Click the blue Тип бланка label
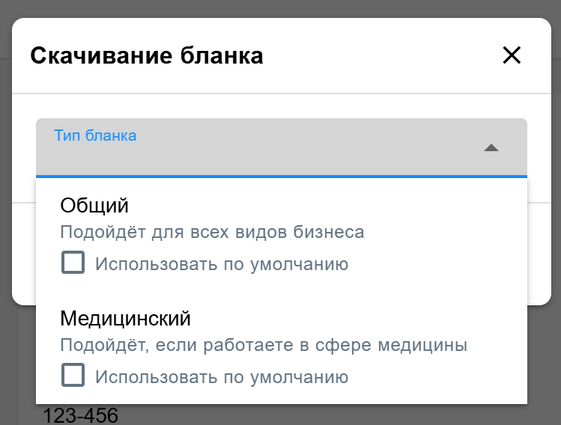The width and height of the screenshot is (561, 425). (95, 136)
